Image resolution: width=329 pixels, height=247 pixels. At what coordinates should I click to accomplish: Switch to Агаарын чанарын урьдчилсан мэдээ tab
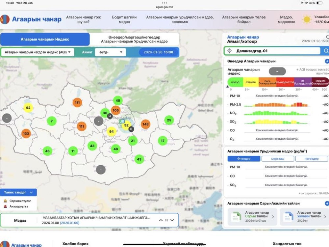pyautogui.click(x=134, y=39)
